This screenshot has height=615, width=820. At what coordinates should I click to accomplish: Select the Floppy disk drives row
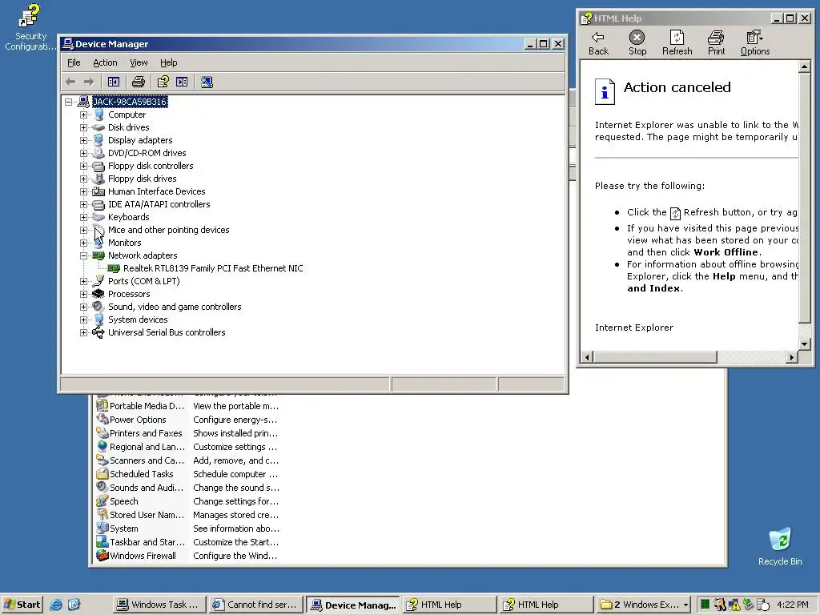143,179
